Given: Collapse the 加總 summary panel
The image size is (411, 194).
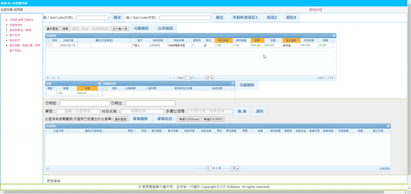Looking at the screenshot, I should click(x=99, y=83).
